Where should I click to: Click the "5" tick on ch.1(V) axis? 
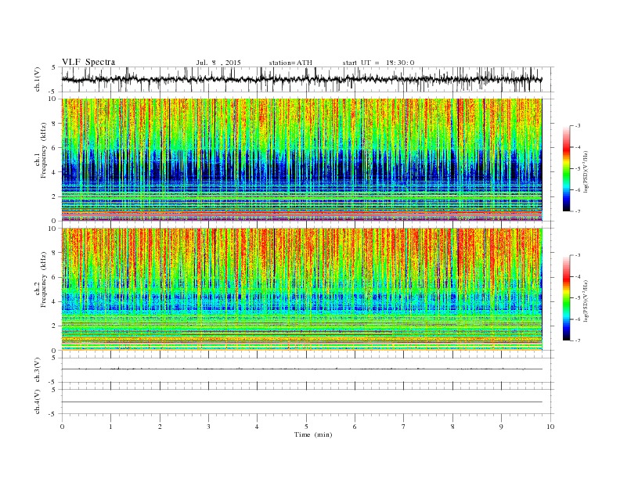click(x=54, y=67)
